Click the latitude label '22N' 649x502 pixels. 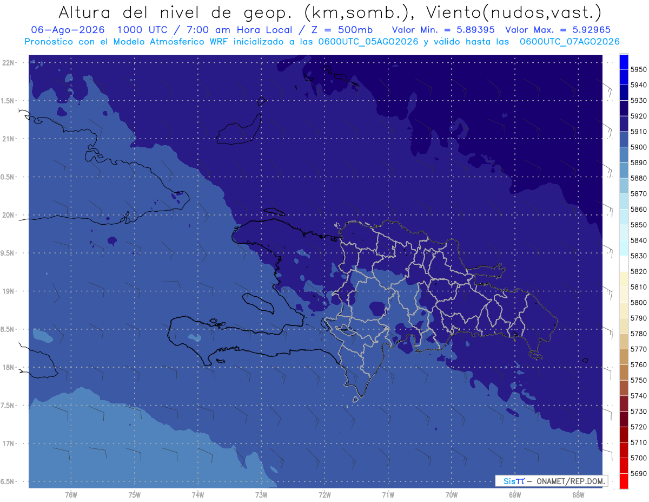9,62
